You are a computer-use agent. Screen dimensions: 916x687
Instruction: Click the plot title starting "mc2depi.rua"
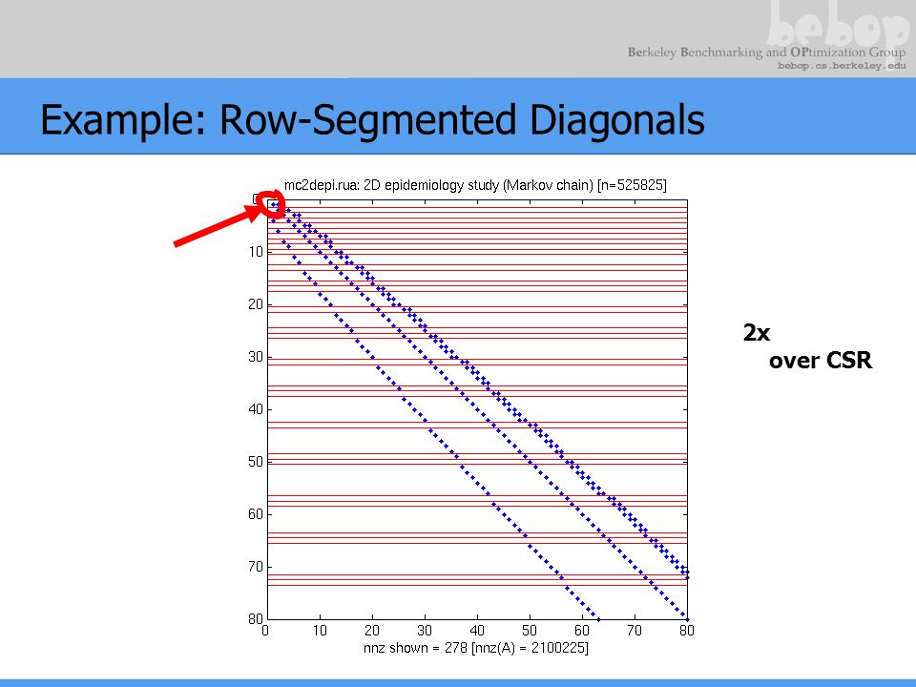click(x=475, y=185)
